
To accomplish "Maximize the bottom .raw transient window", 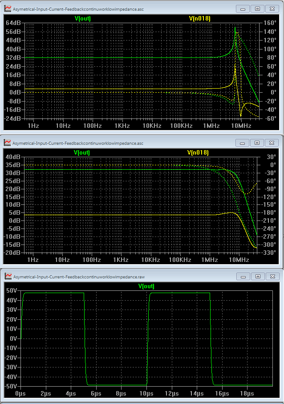I will [x=258, y=277].
